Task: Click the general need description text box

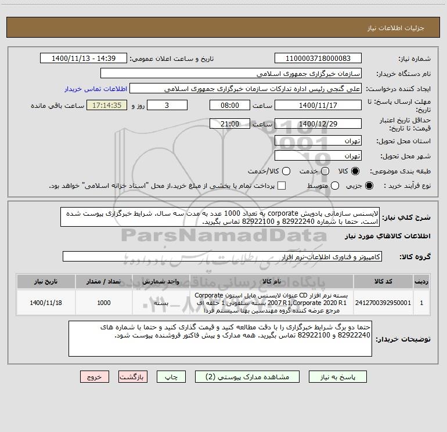Action: [x=220, y=217]
